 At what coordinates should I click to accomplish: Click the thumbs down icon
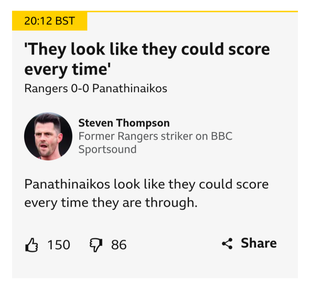tap(95, 245)
